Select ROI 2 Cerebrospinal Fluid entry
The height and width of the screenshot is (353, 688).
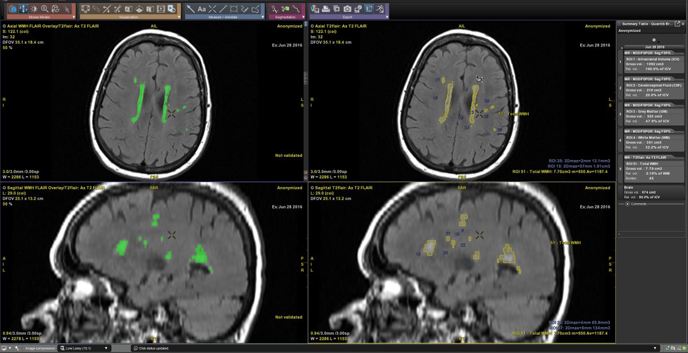tap(653, 88)
